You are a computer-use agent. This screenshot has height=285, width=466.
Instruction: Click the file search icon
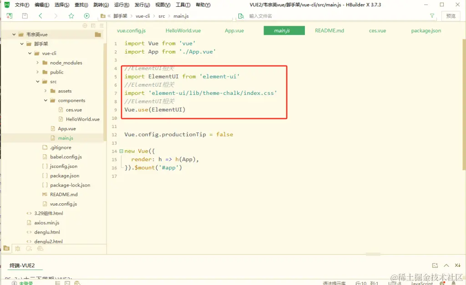(x=241, y=16)
